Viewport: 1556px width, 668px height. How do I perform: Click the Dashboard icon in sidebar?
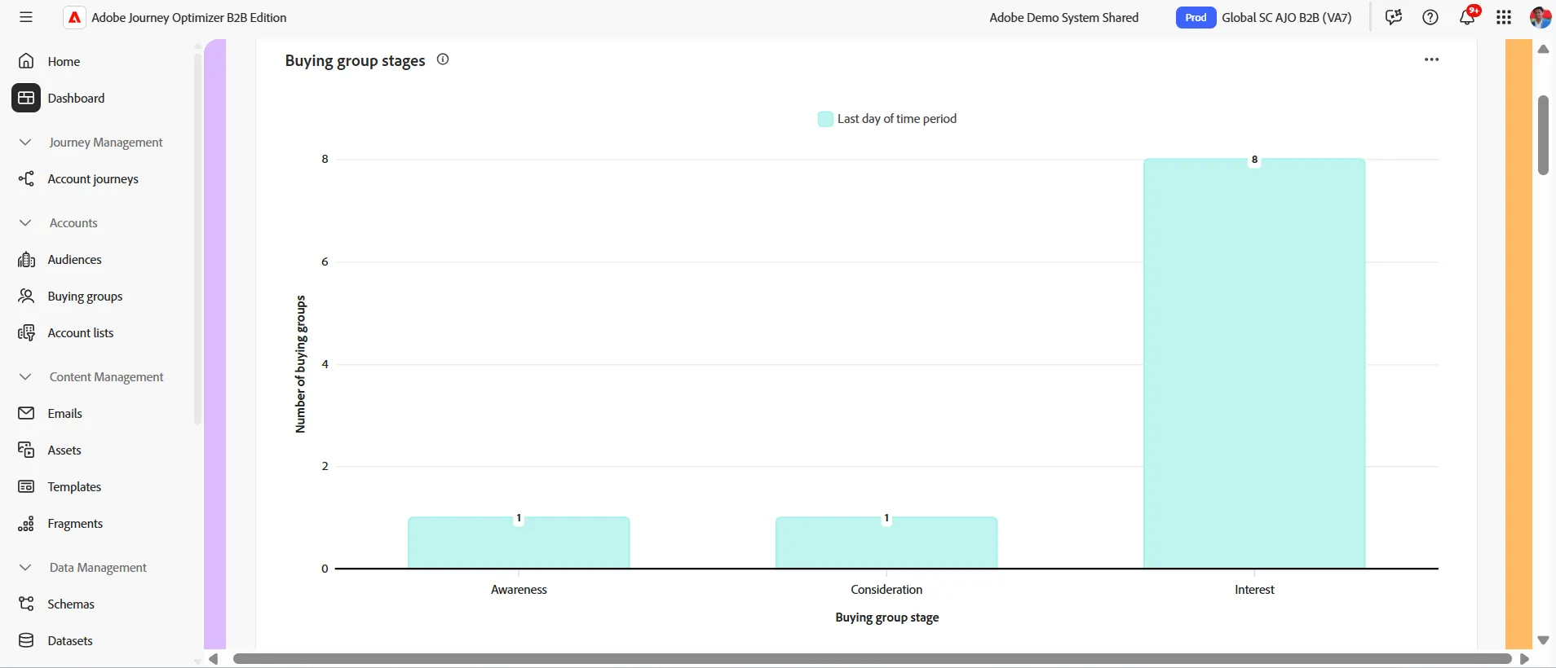point(26,98)
